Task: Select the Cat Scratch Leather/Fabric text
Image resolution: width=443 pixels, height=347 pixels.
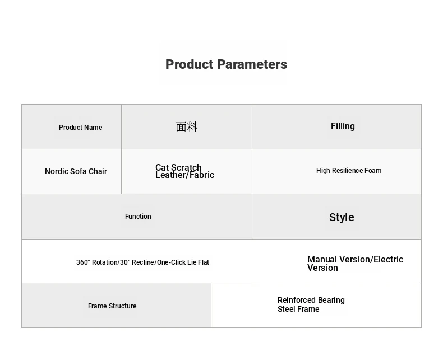Action: click(185, 171)
